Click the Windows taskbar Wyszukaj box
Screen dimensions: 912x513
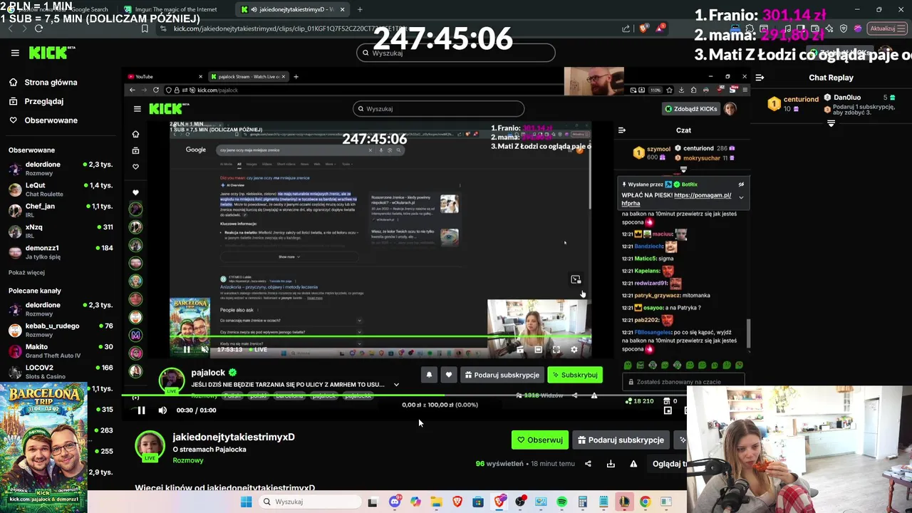(x=309, y=502)
